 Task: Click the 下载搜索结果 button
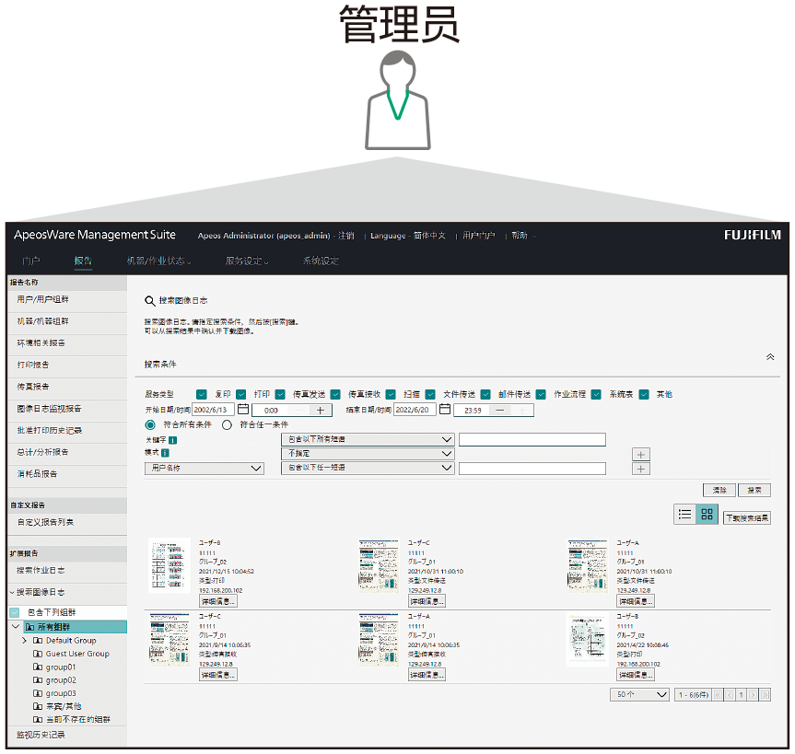(x=746, y=518)
